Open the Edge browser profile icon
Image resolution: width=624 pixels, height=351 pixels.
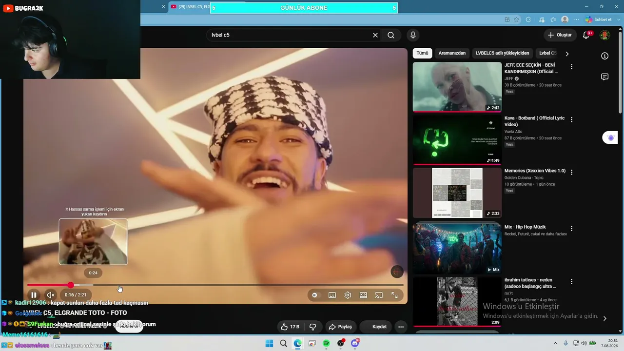coord(565,19)
